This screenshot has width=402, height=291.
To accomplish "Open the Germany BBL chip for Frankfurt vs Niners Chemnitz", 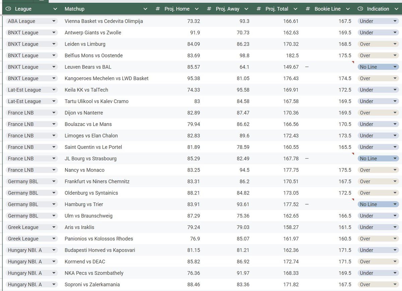I will (32, 181).
